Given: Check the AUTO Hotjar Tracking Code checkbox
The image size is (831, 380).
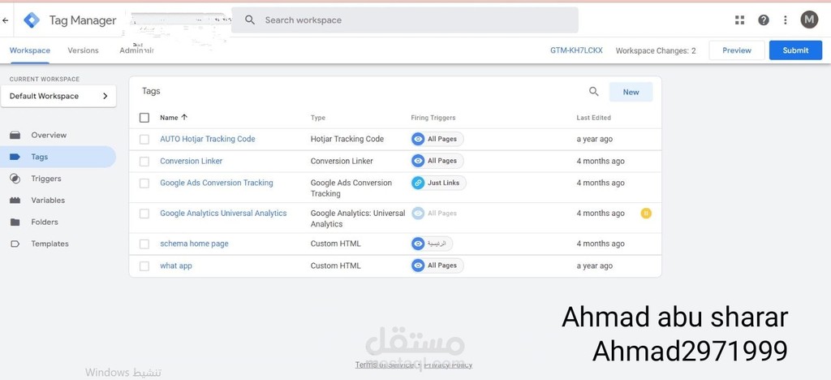Looking at the screenshot, I should pyautogui.click(x=144, y=139).
